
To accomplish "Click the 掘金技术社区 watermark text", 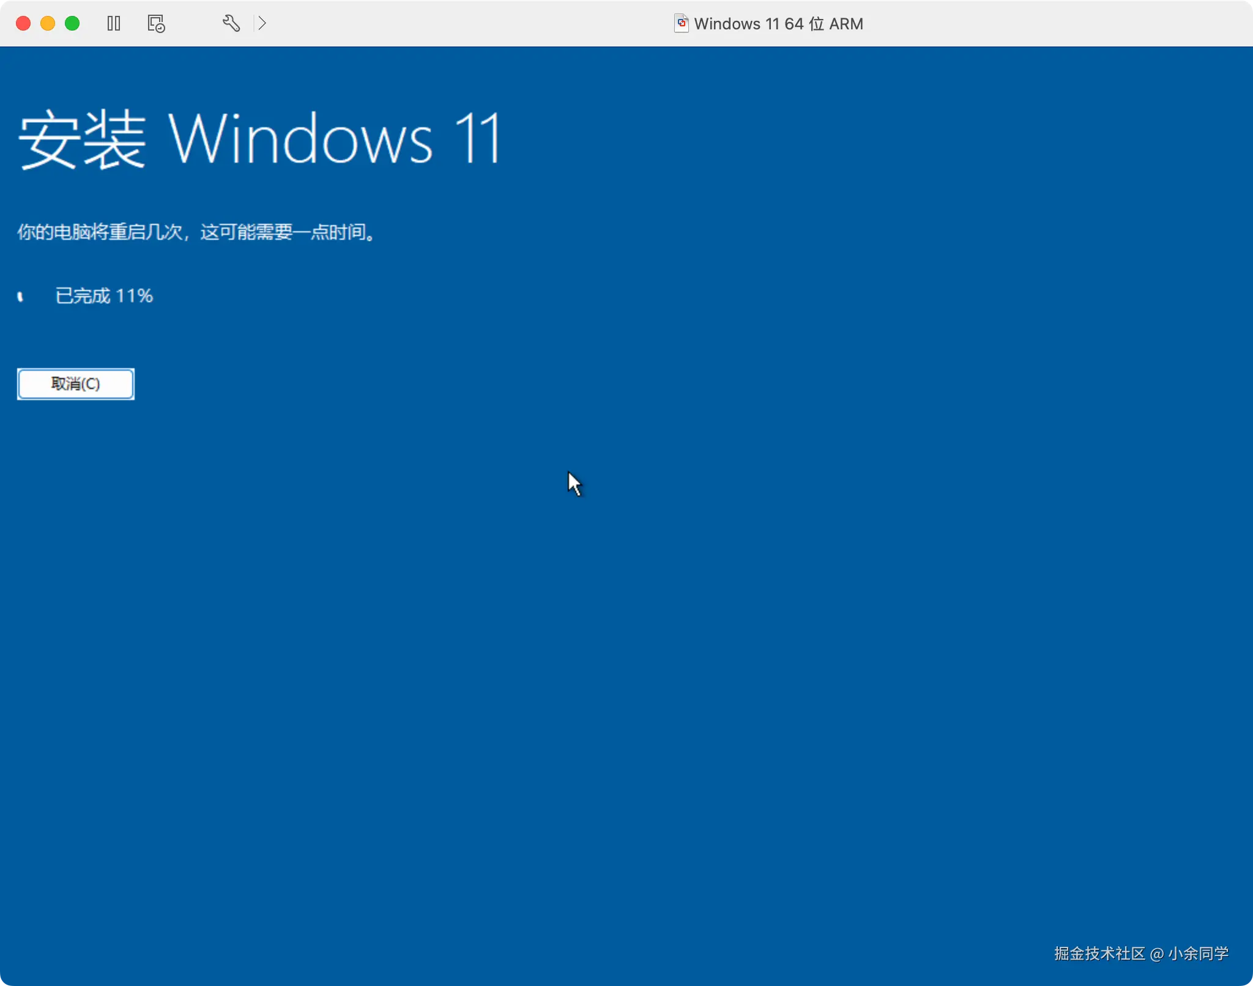I will coord(1099,954).
